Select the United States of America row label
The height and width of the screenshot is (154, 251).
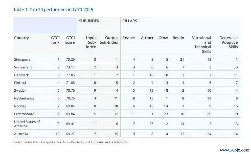pos(27,124)
